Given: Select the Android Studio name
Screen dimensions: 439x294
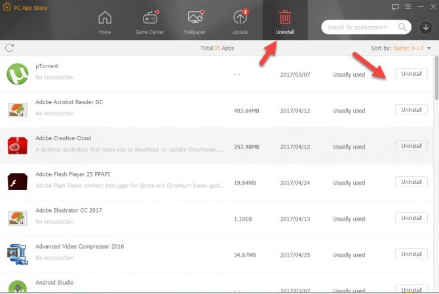Looking at the screenshot, I should click(54, 282).
